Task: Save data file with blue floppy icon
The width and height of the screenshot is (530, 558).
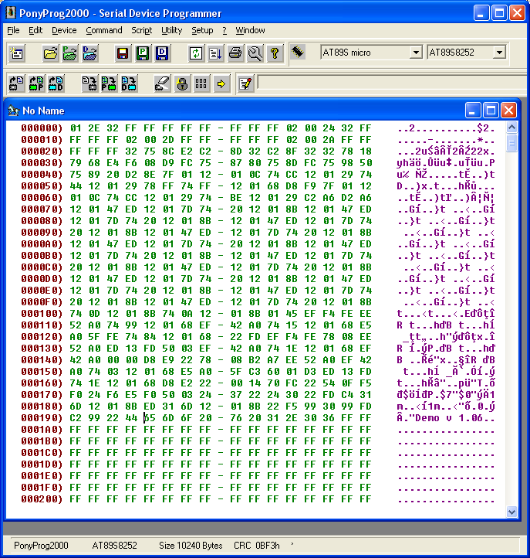Action: (x=162, y=53)
